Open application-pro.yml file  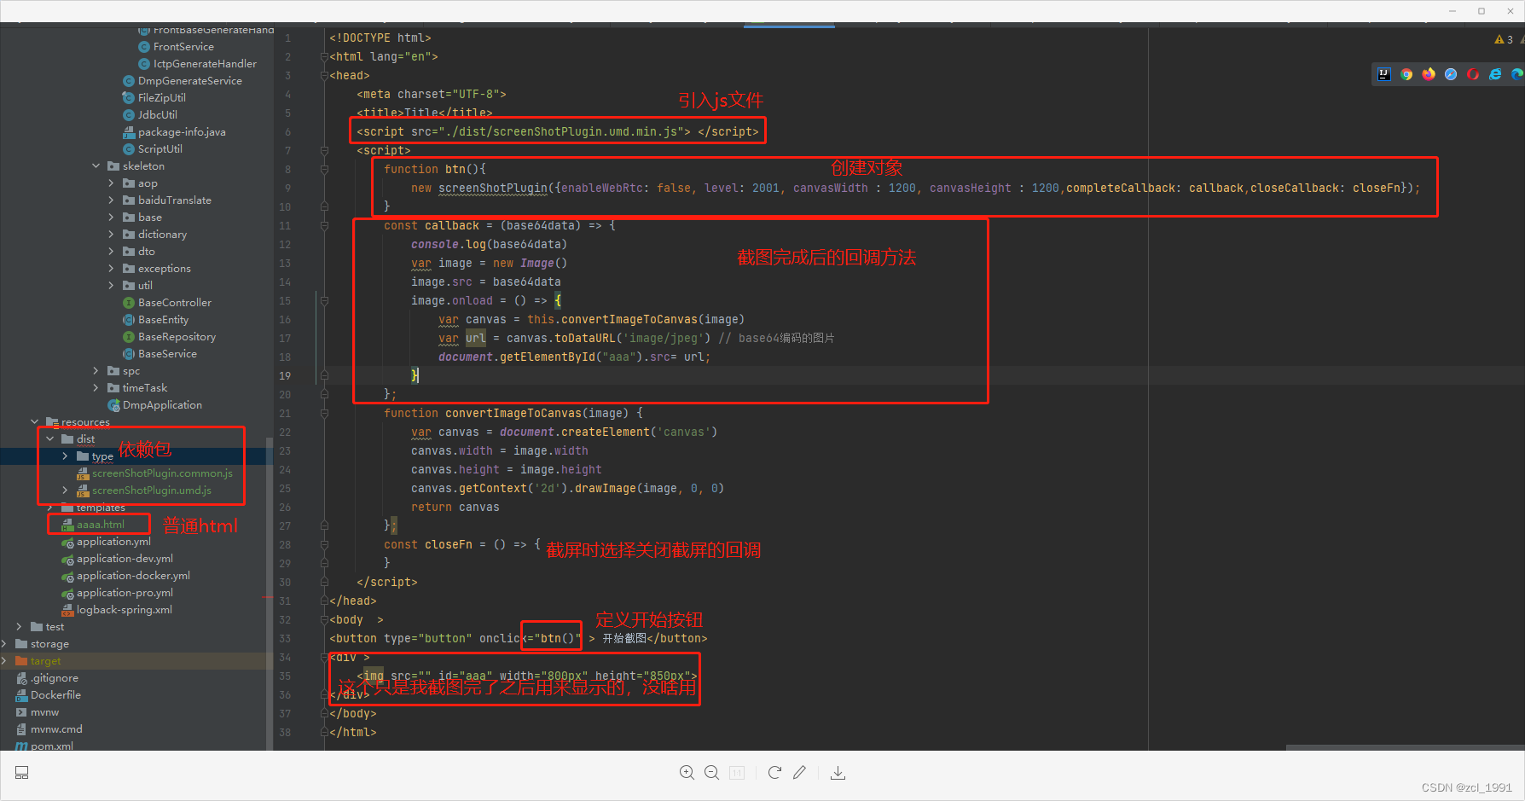click(x=125, y=593)
